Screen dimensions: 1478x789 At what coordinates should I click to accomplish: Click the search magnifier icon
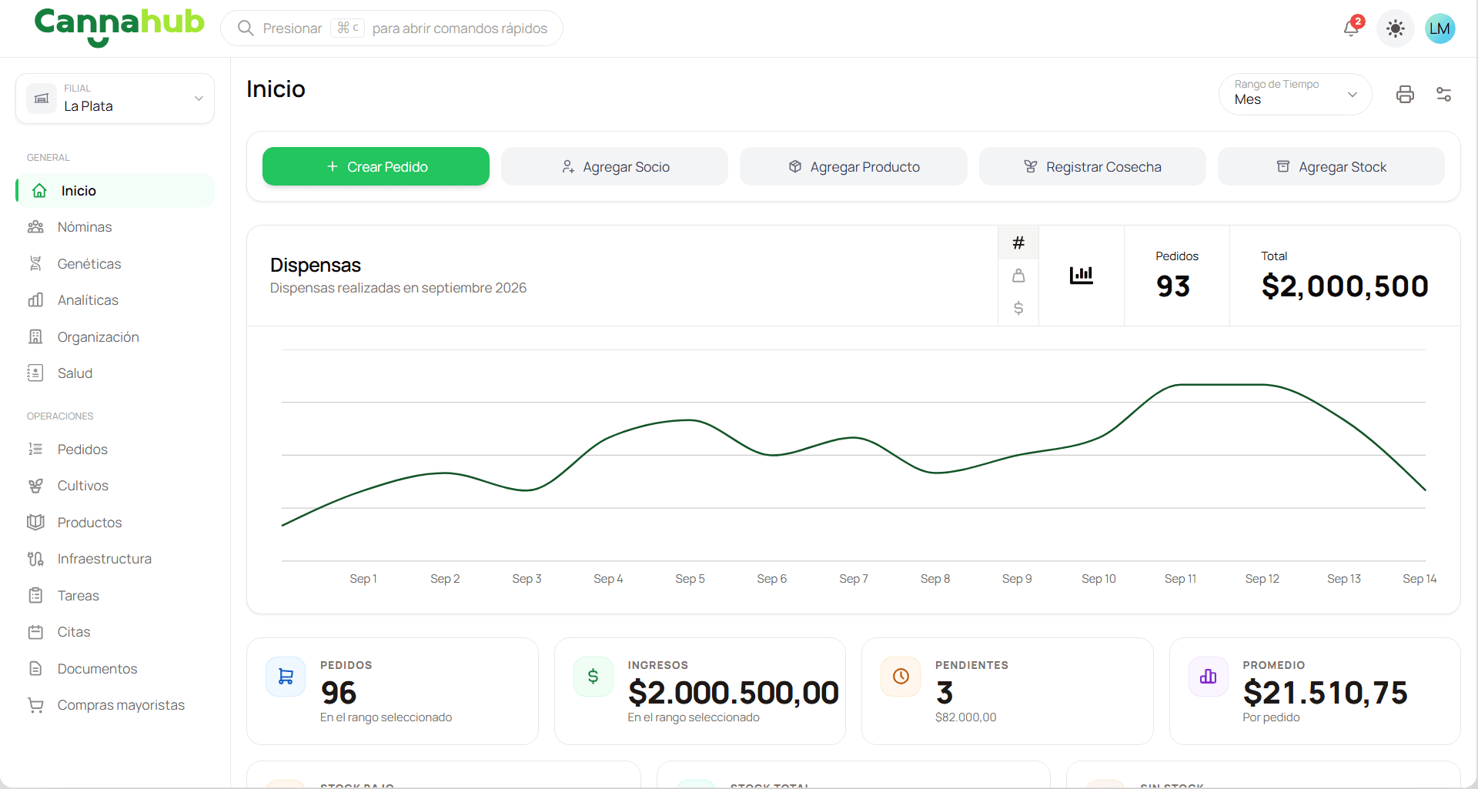point(246,28)
